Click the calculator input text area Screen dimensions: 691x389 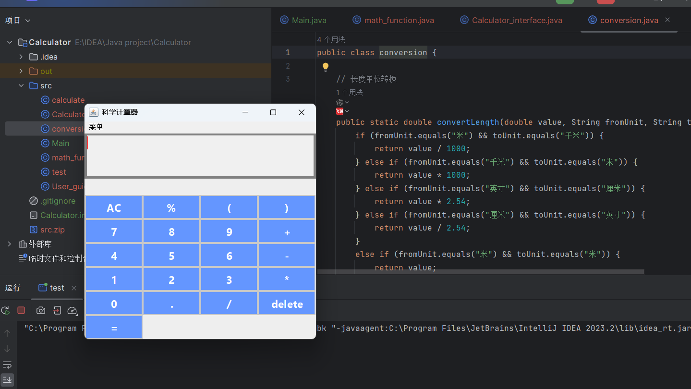pos(200,156)
